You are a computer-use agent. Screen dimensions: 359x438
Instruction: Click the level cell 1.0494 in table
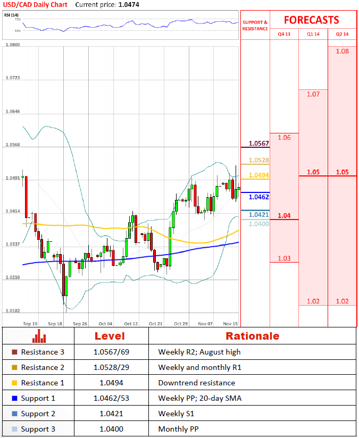click(x=111, y=383)
